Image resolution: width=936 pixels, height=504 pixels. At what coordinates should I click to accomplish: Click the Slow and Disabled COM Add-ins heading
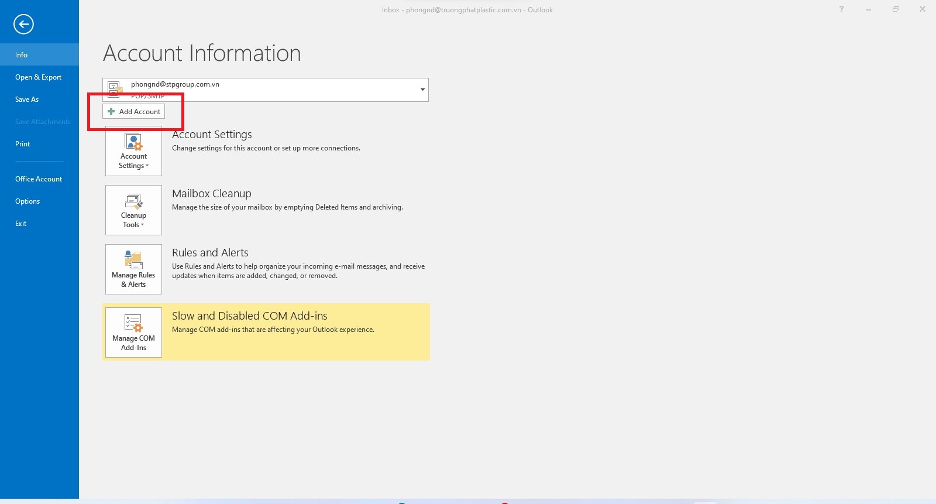249,316
